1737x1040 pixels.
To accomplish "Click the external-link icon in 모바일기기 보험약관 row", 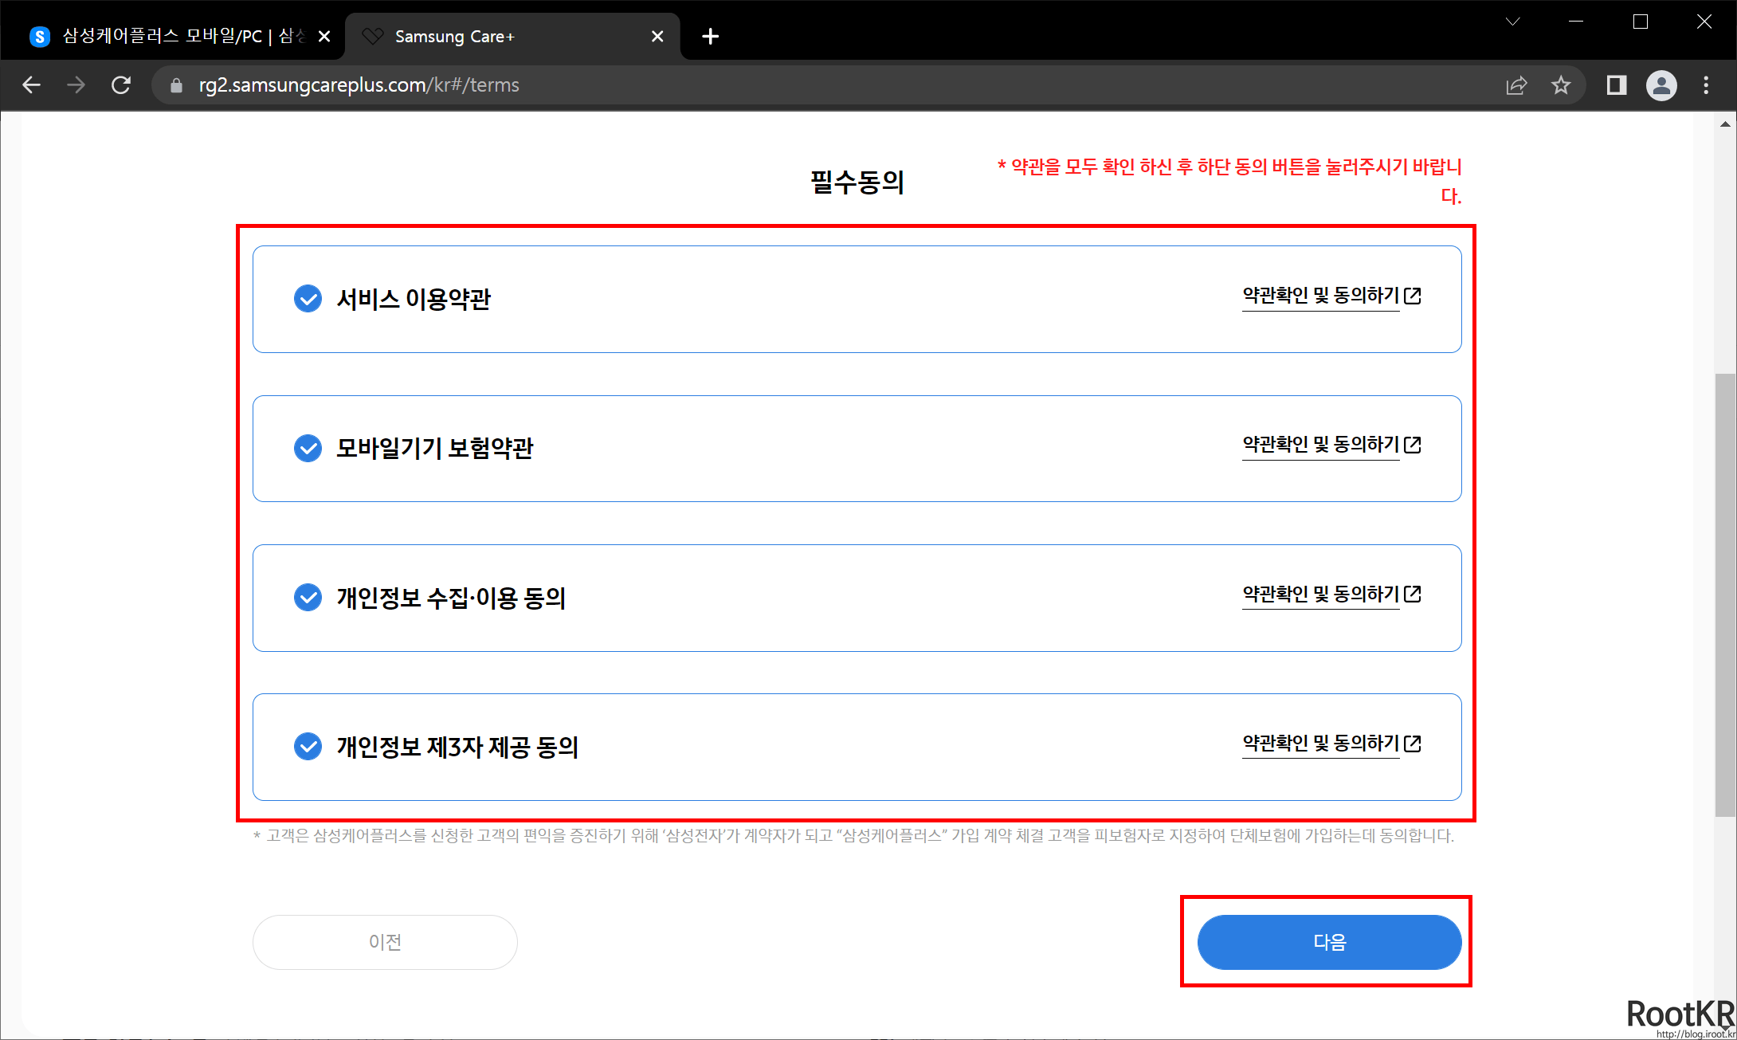I will [x=1413, y=445].
